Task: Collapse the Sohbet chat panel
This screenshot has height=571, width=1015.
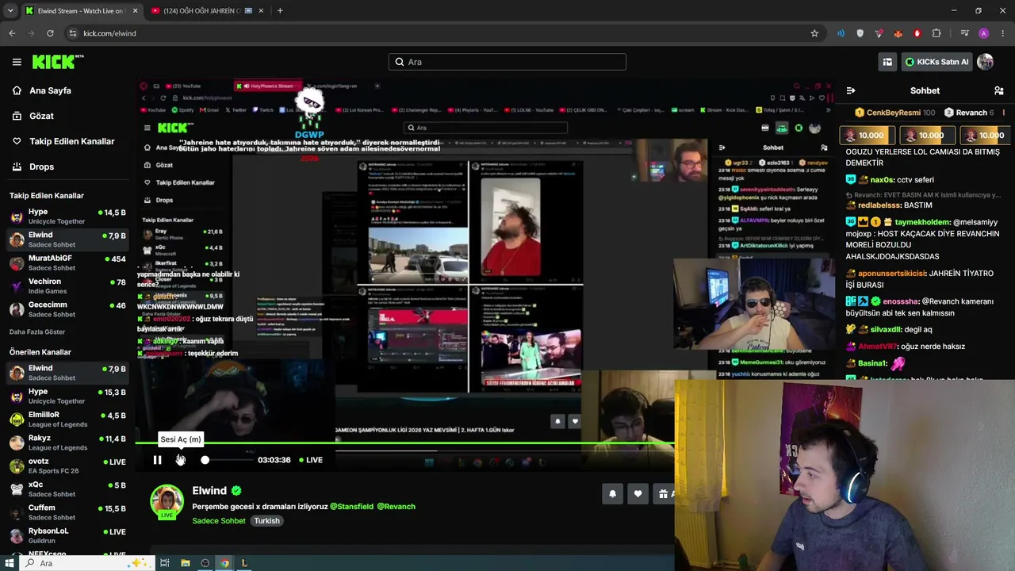Action: click(851, 90)
